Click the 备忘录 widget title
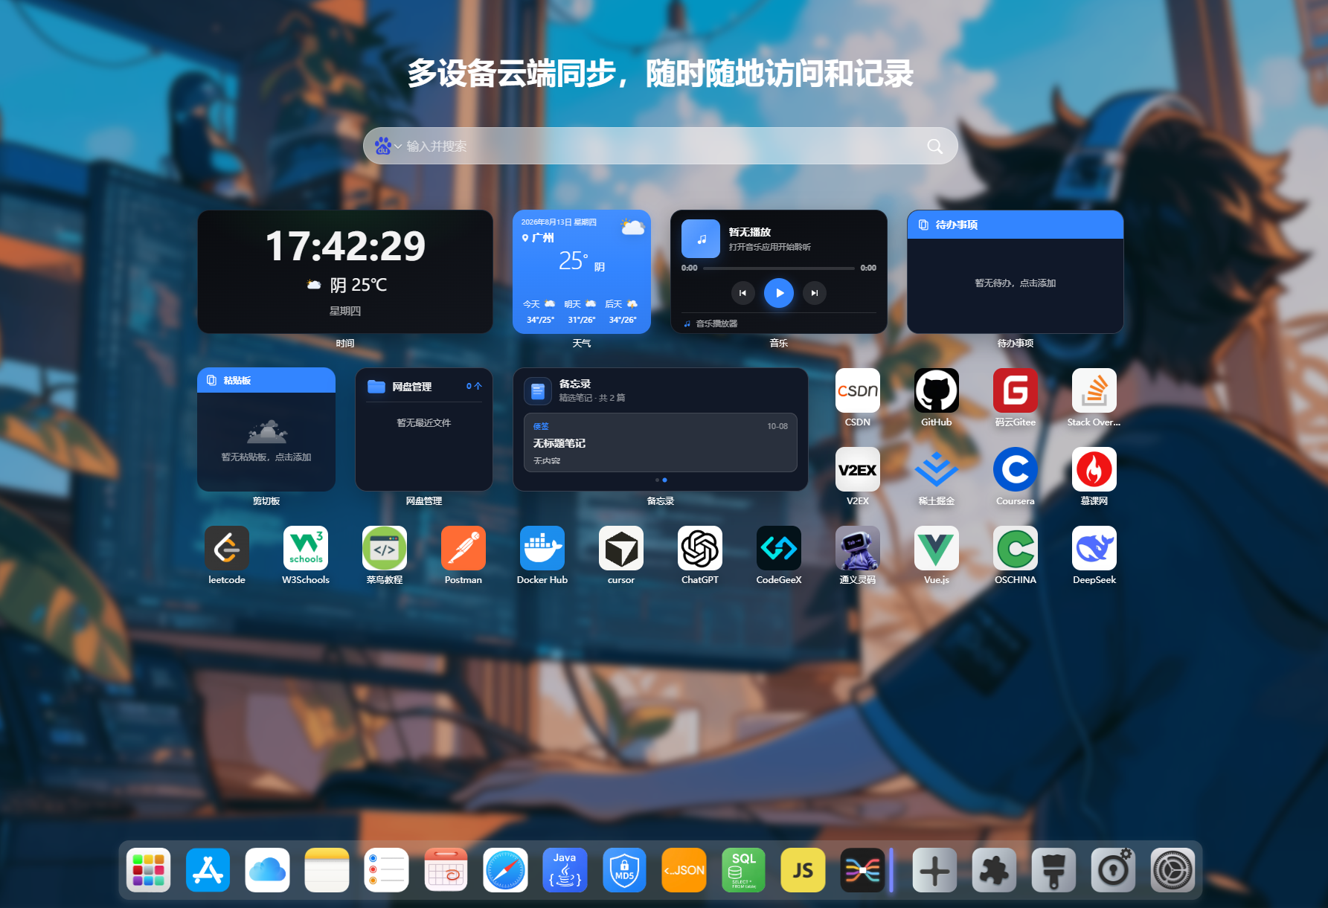Viewport: 1328px width, 908px height. point(575,384)
